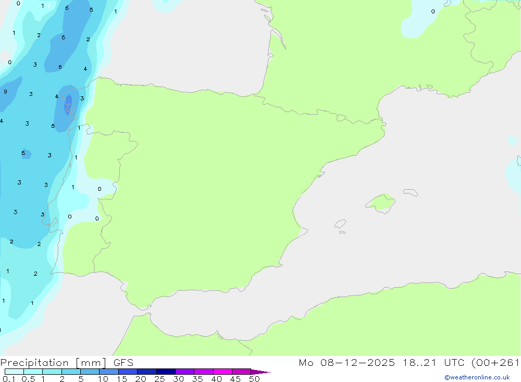Click the '0.1' legend scale label

pyautogui.click(x=9, y=379)
